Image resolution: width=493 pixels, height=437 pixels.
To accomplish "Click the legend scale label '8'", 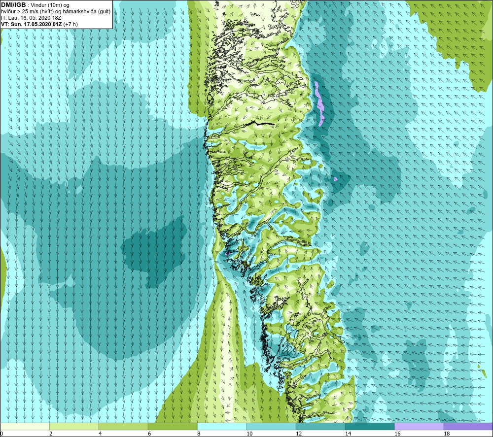I will [x=199, y=434].
